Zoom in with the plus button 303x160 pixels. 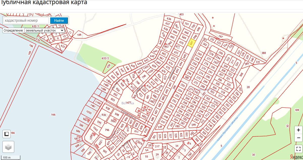[x=298, y=130]
